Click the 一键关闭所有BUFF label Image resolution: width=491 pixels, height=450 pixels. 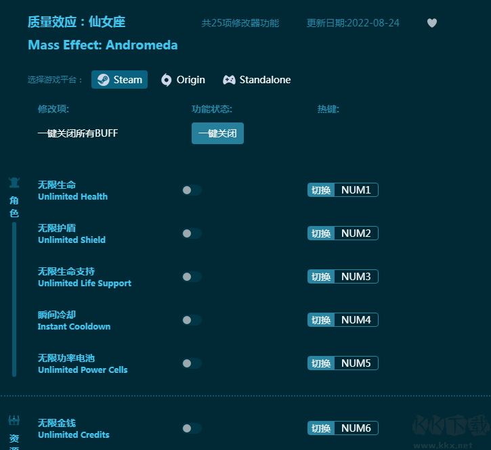(x=78, y=133)
